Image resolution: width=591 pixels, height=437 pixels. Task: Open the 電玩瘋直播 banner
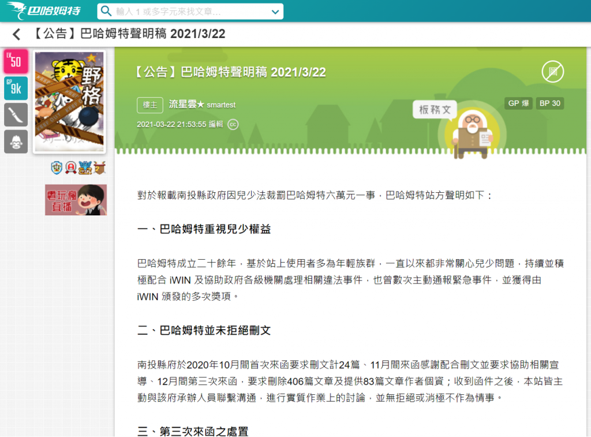pyautogui.click(x=76, y=200)
